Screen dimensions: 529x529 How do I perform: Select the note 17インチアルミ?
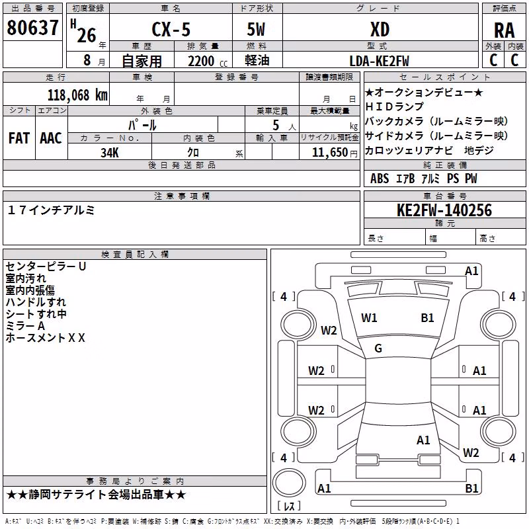click(52, 210)
